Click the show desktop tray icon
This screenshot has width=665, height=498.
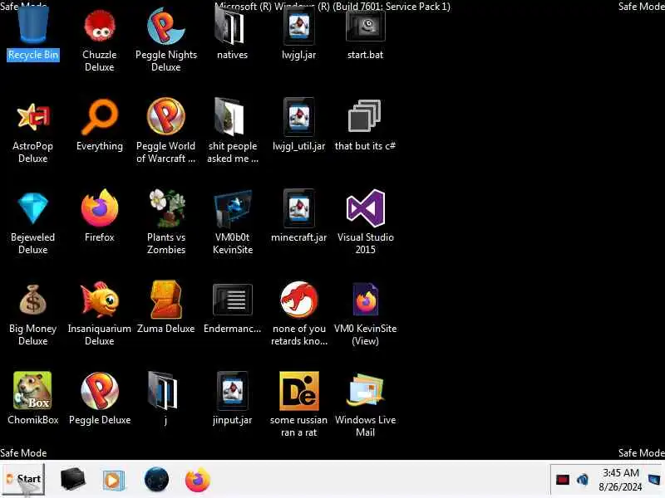point(655,480)
